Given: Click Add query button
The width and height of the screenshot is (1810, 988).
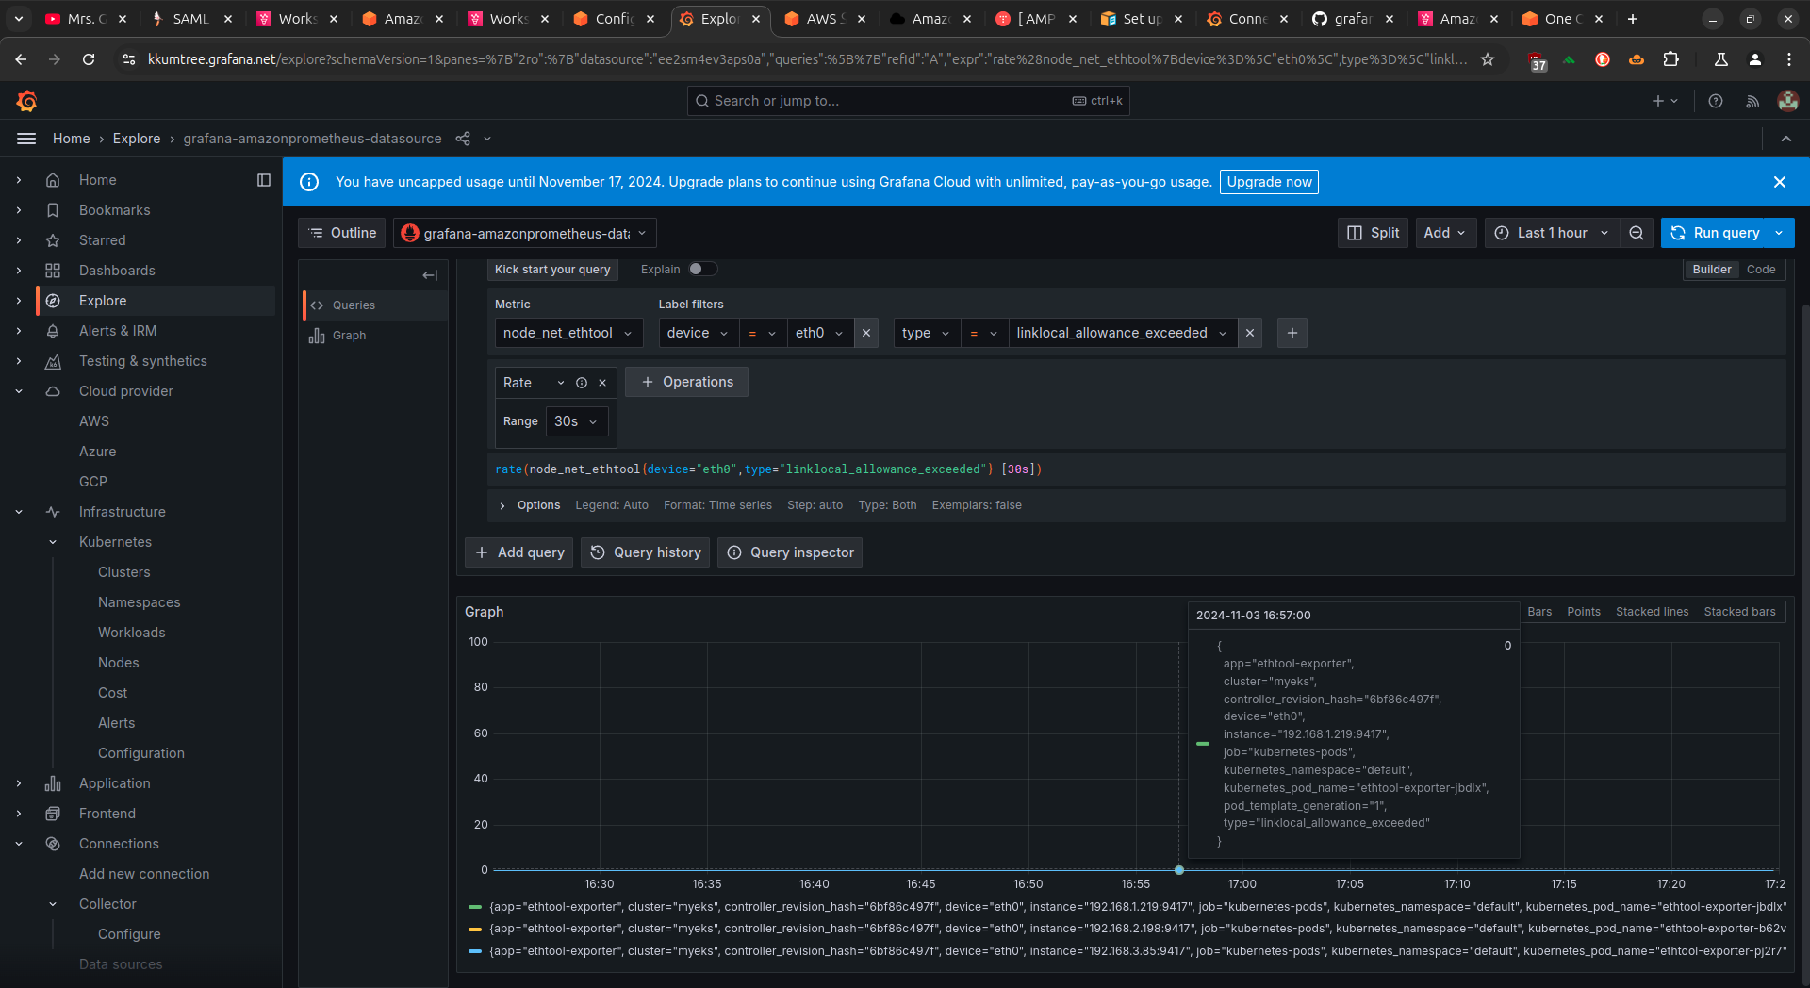Looking at the screenshot, I should [x=519, y=552].
